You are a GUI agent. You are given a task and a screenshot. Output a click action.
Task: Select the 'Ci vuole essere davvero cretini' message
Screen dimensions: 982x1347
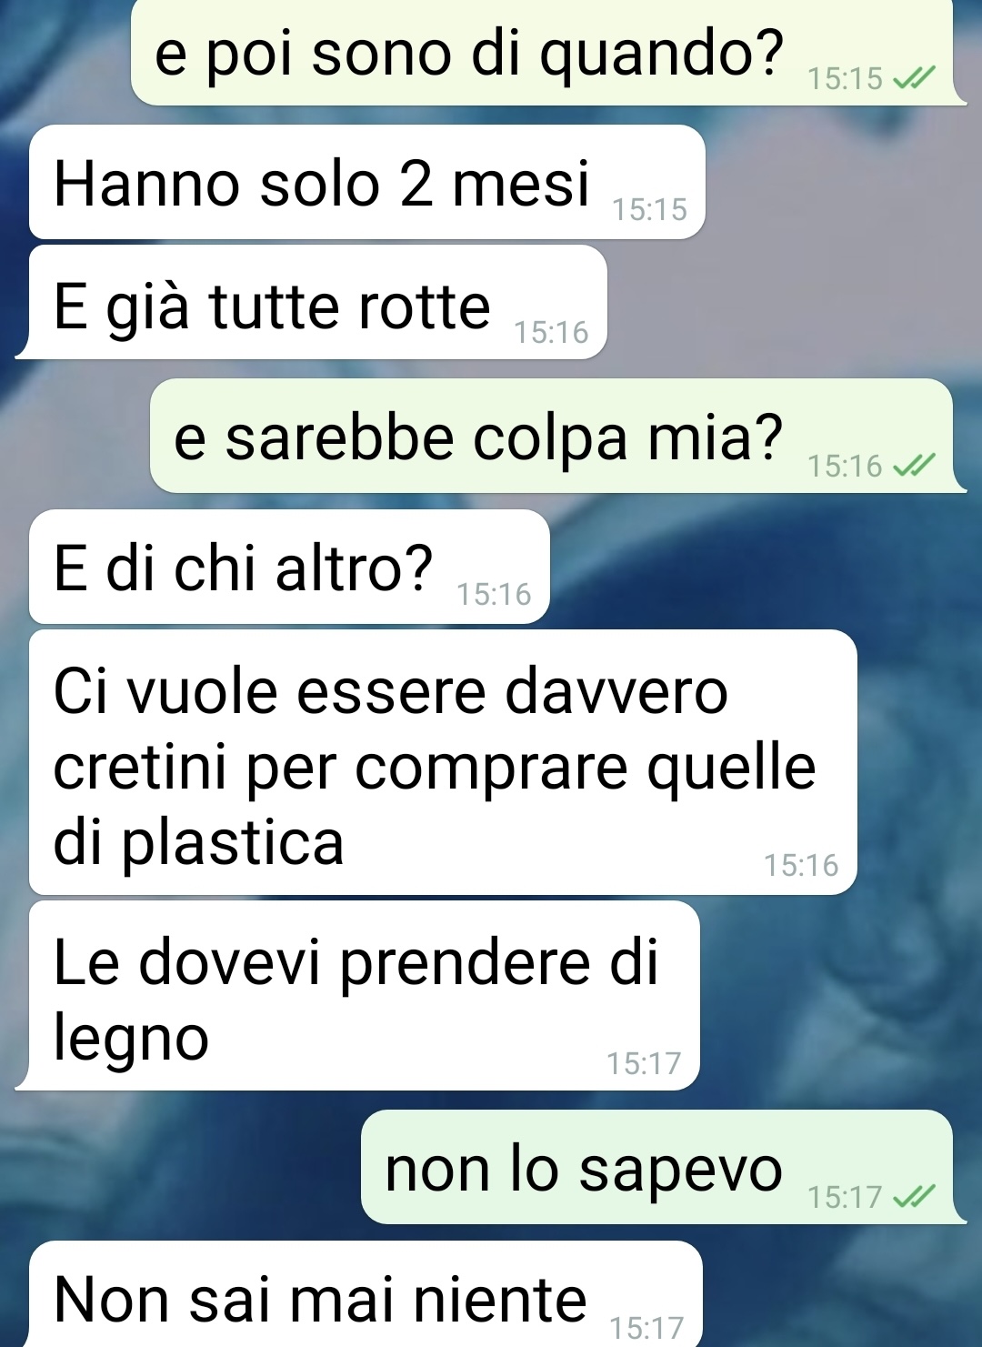443,762
